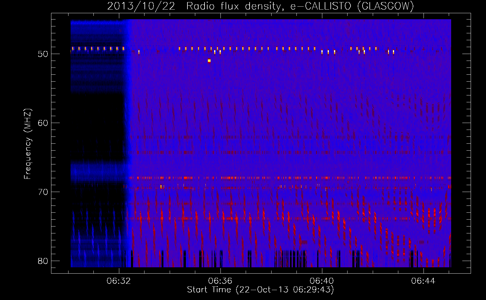Click the Start Time x-axis label
Screen dimensions: 486x300
point(260,289)
